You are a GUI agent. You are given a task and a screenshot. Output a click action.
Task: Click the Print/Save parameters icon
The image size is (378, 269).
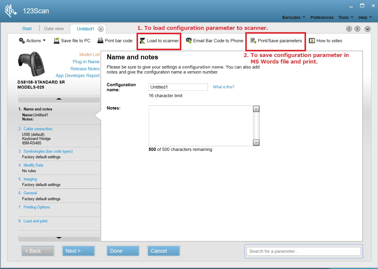(253, 41)
